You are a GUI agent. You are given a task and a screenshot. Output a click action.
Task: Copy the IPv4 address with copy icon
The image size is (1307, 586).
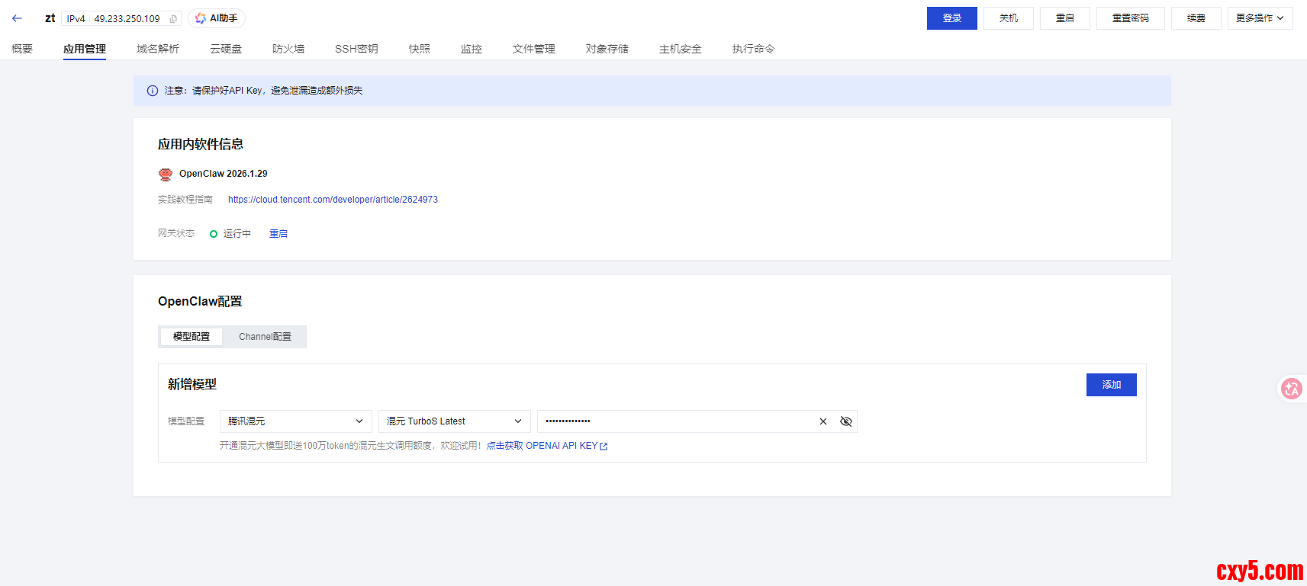173,19
